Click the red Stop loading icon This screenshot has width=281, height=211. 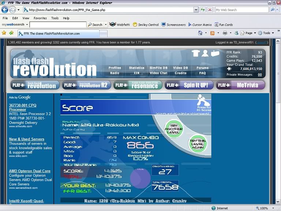(x=210, y=10)
